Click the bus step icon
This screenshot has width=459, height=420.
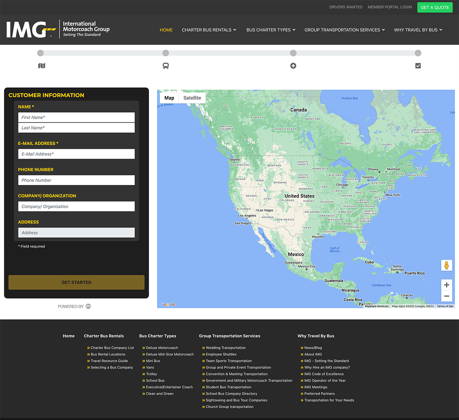[x=166, y=66]
